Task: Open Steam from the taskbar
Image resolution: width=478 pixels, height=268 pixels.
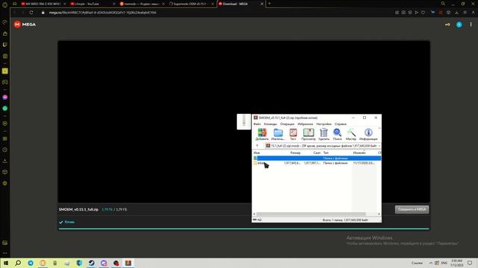Action: click(x=91, y=263)
